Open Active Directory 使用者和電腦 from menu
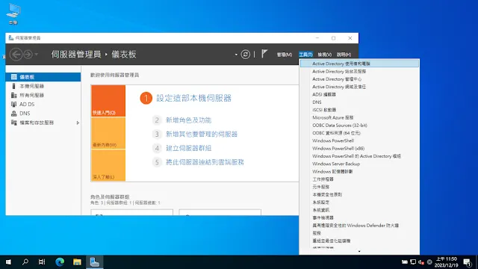Viewport: 478px width, 269px height. pos(359,64)
